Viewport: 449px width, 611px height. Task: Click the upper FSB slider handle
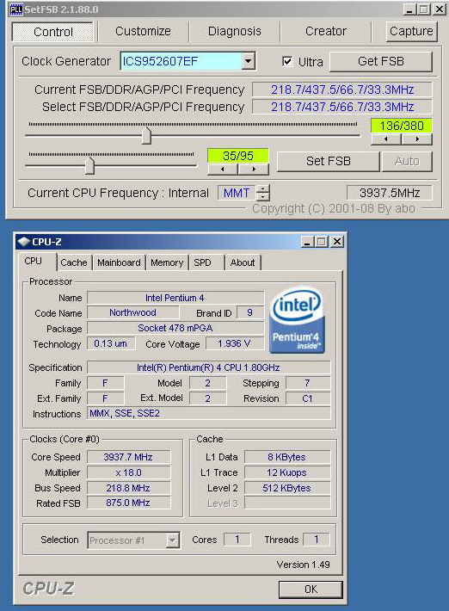[x=146, y=136]
